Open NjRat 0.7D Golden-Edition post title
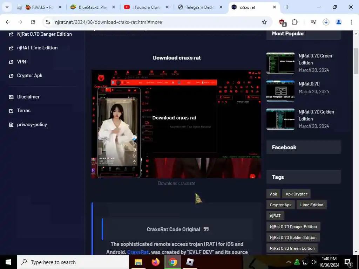Image resolution: width=359 pixels, height=269 pixels. pyautogui.click(x=317, y=115)
